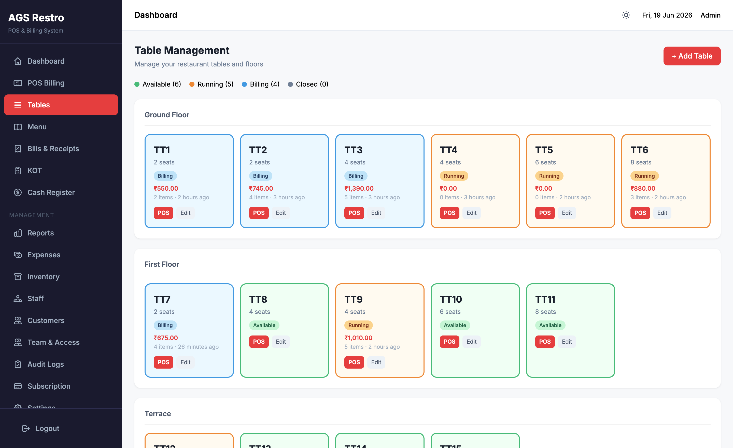Edit table TT10
733x448 pixels.
pyautogui.click(x=472, y=342)
